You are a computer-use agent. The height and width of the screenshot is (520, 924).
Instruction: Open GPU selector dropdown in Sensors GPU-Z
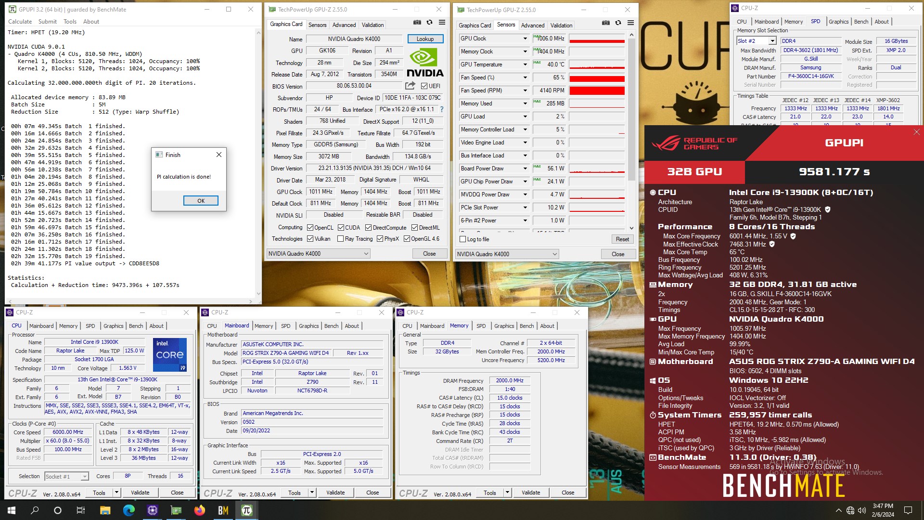[x=507, y=254]
